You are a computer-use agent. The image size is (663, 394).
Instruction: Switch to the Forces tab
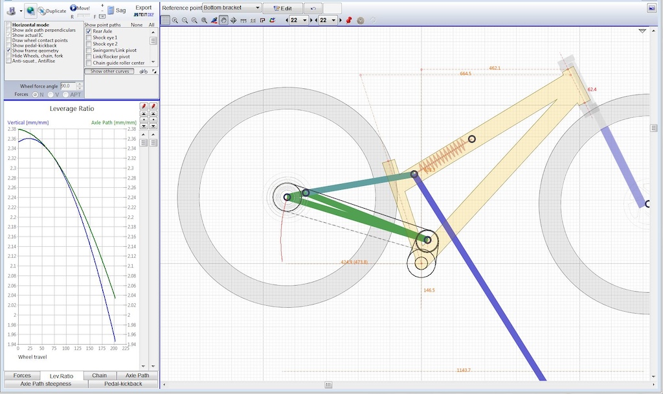pyautogui.click(x=22, y=375)
